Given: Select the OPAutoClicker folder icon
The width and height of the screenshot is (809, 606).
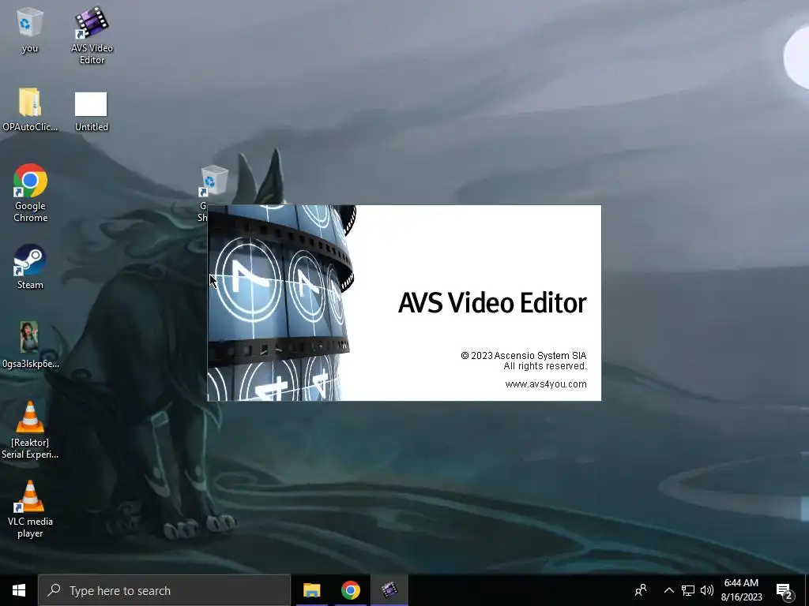Looking at the screenshot, I should pos(30,109).
